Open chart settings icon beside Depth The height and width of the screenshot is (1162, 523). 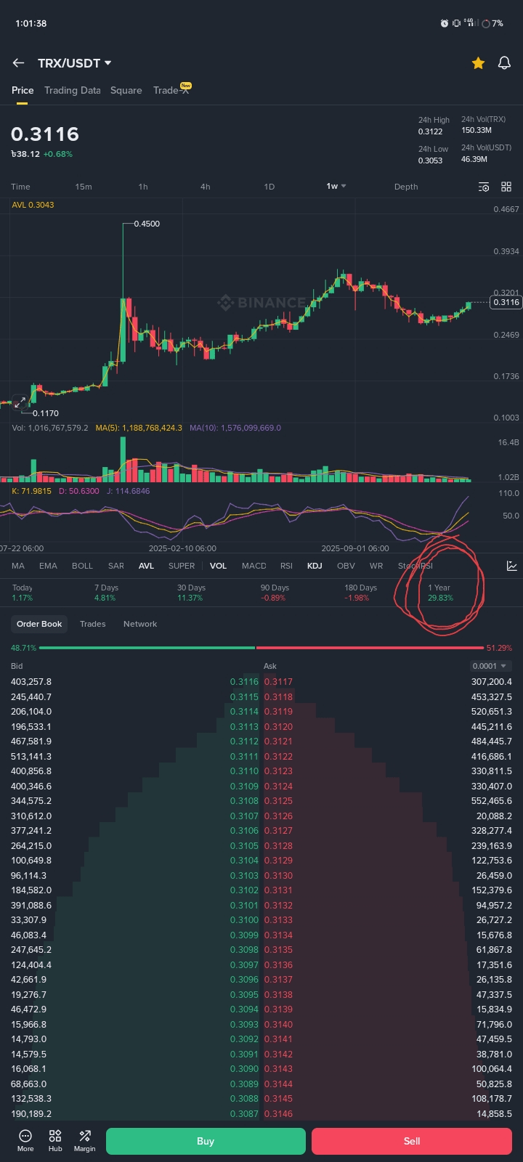click(484, 187)
